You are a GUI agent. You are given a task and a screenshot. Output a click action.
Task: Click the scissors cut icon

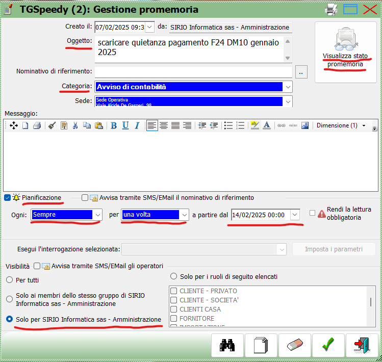[x=75, y=125]
